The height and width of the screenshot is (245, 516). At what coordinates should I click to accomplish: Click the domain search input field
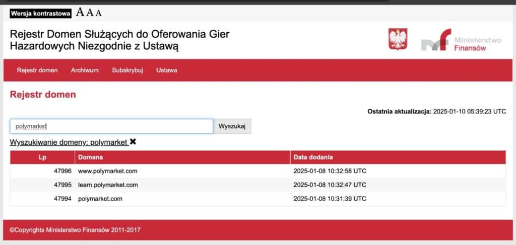(111, 126)
